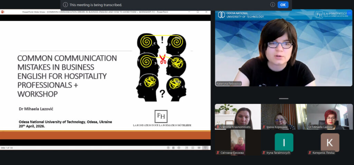Click the Slide Show view icon

[205, 148]
